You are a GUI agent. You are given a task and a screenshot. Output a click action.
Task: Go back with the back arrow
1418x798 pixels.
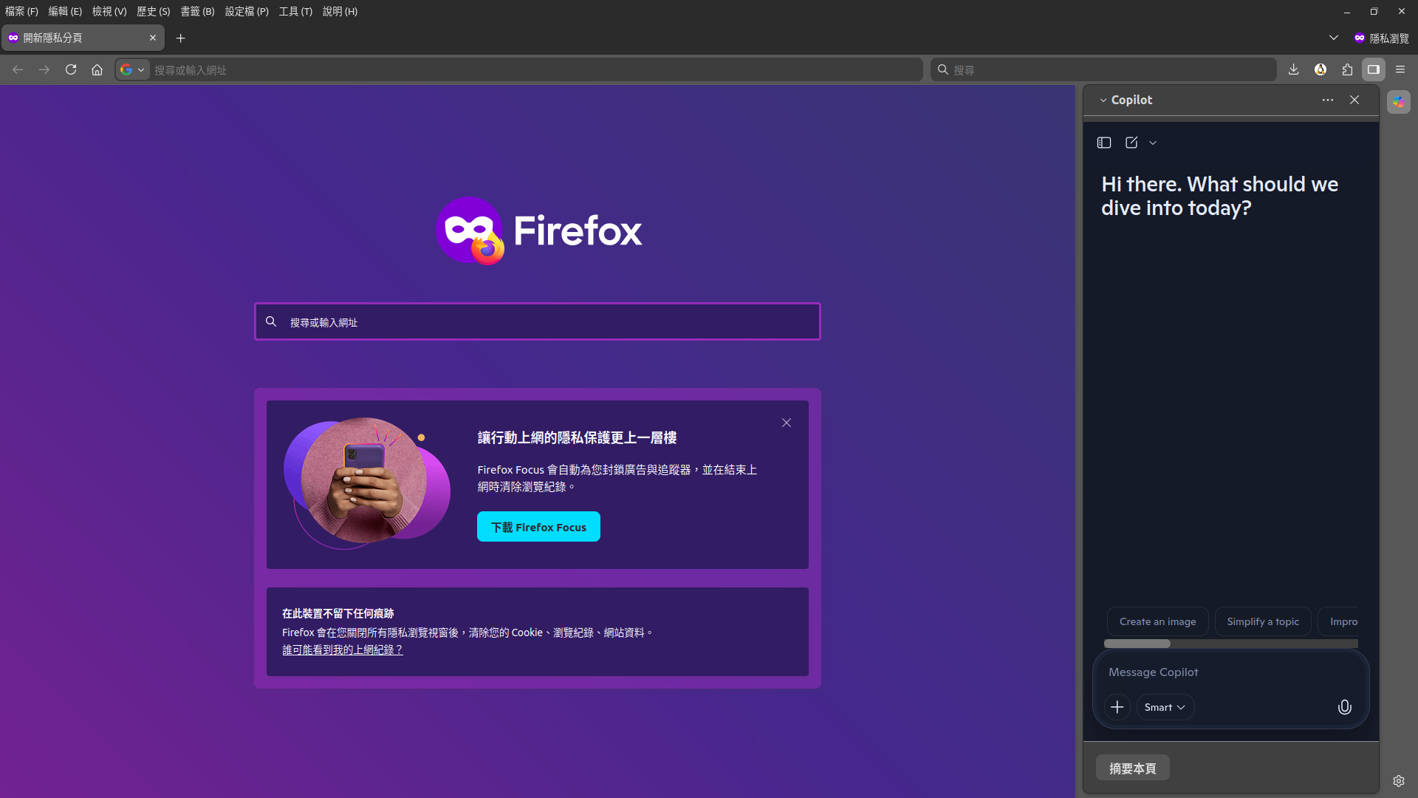pos(18,69)
